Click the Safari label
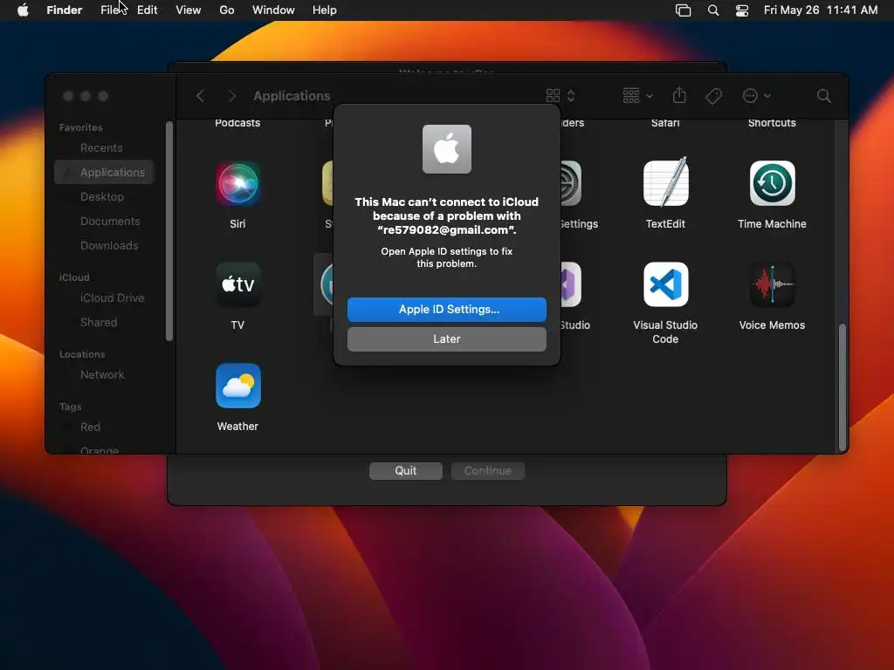Viewport: 894px width, 670px height. coord(665,123)
